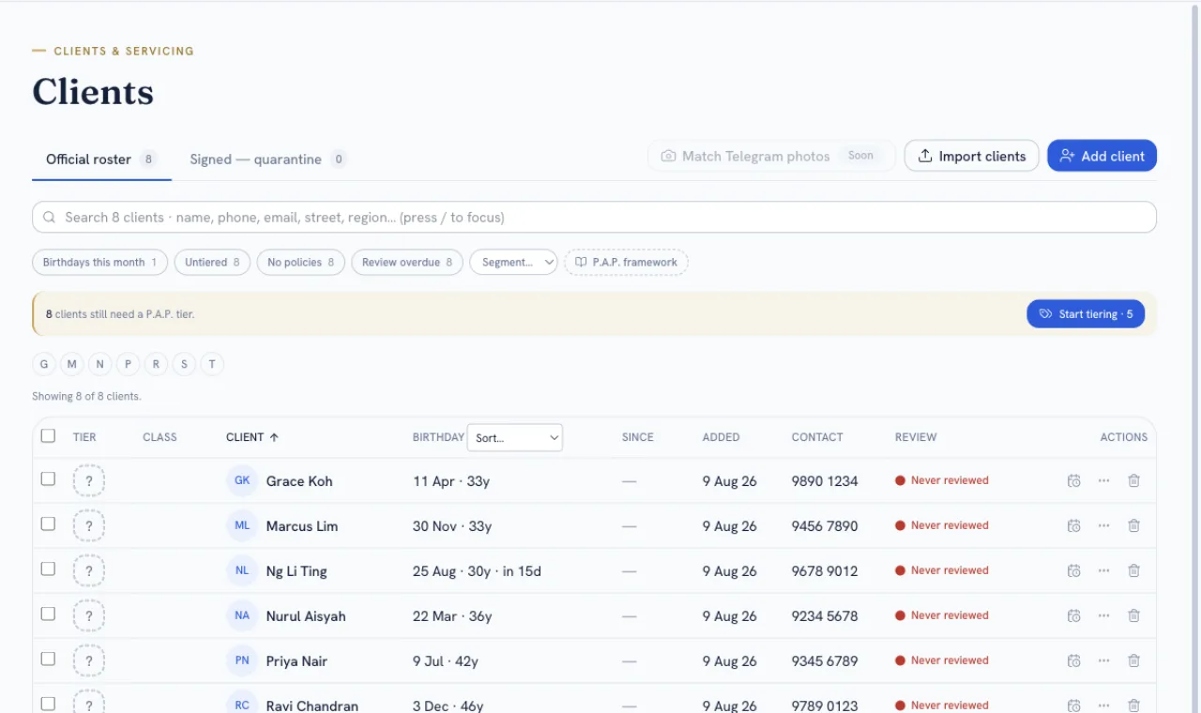Screen dimensions: 1201x713
Task: Schedule a review for Grace Koh
Action: [1074, 481]
